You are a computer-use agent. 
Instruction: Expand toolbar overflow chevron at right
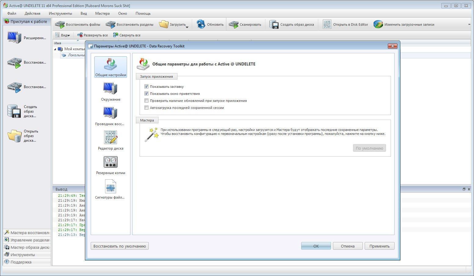click(469, 24)
